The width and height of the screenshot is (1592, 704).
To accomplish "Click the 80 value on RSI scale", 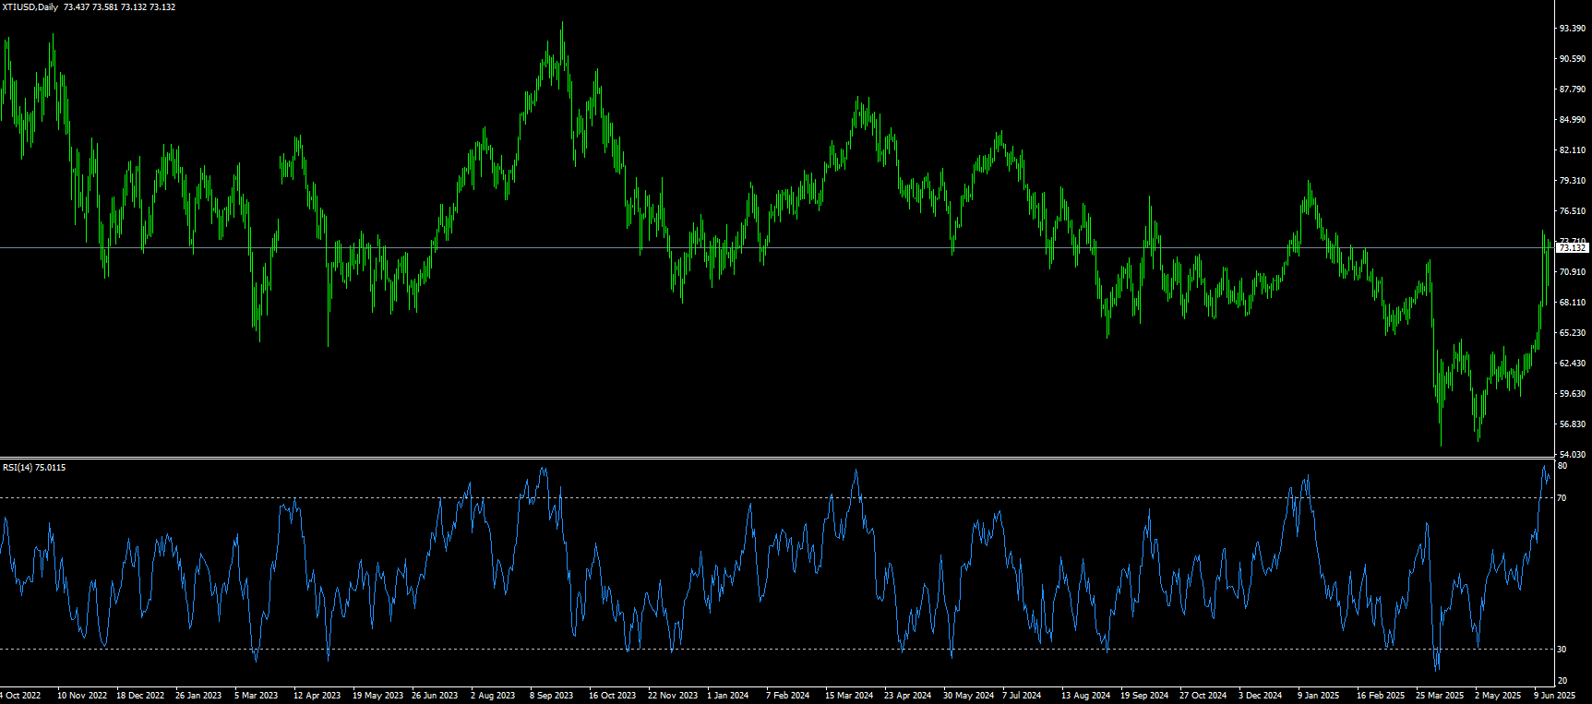I will 1562,467.
